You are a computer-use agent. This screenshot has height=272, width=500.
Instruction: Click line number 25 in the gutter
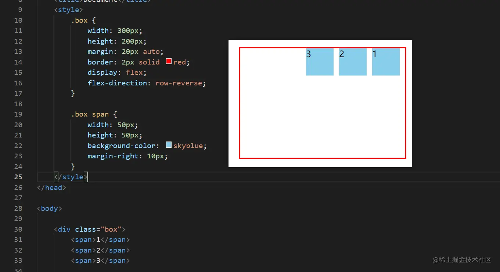[x=18, y=177]
